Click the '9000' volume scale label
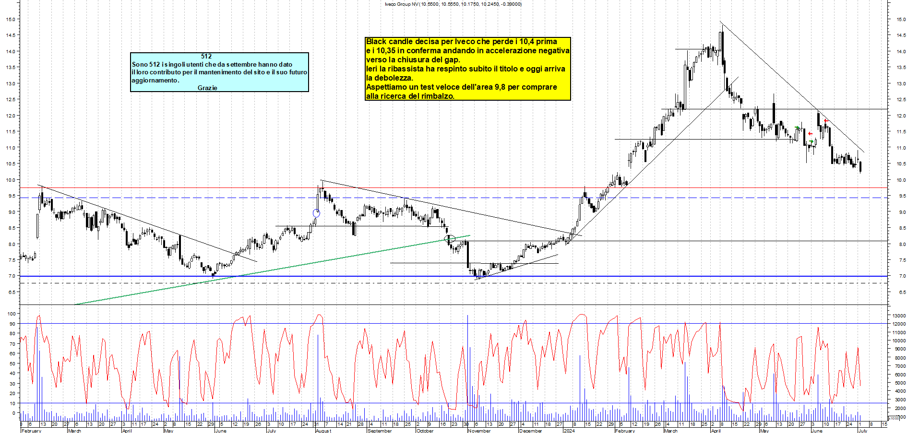Screen dimensions: 907x433 pyautogui.click(x=900, y=350)
